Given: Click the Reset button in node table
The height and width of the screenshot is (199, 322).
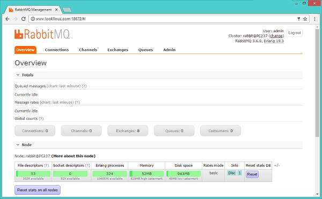Looking at the screenshot, I should click(x=252, y=174).
